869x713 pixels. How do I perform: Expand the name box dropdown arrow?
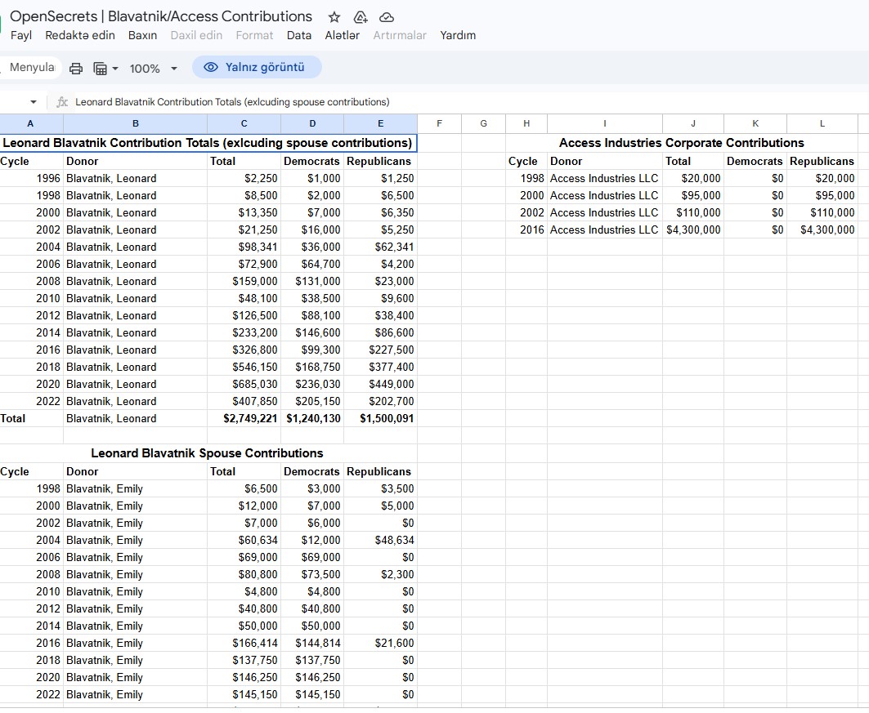click(34, 102)
